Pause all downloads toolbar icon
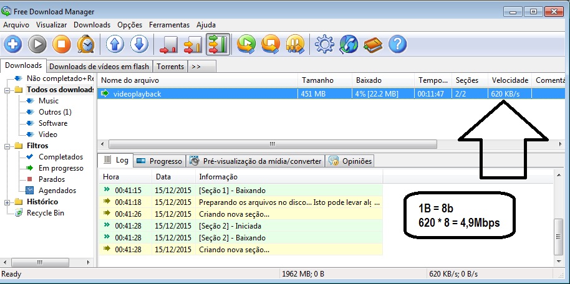 (x=295, y=44)
